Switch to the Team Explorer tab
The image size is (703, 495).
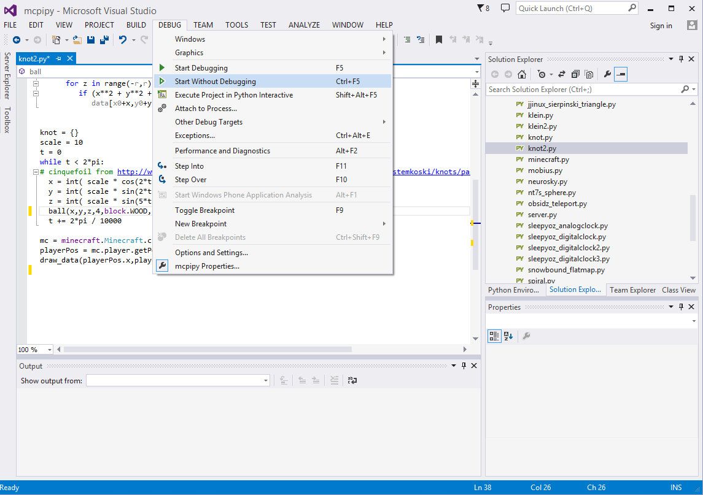point(632,290)
